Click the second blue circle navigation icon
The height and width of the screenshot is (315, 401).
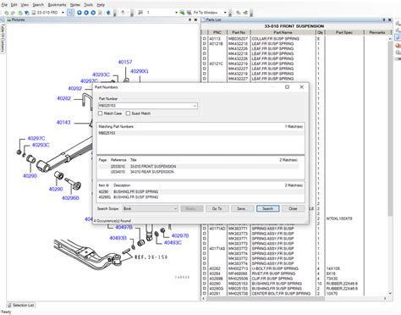pyautogui.click(x=86, y=13)
